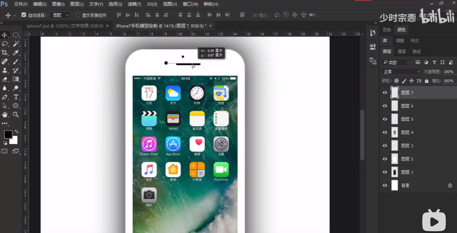Viewport: 457px width, 233px height.
Task: Filter layers by adjustment layers
Action: click(x=426, y=62)
